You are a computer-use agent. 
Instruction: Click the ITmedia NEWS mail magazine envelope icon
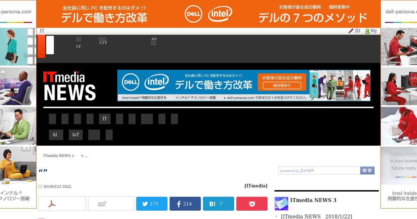[x=281, y=204]
